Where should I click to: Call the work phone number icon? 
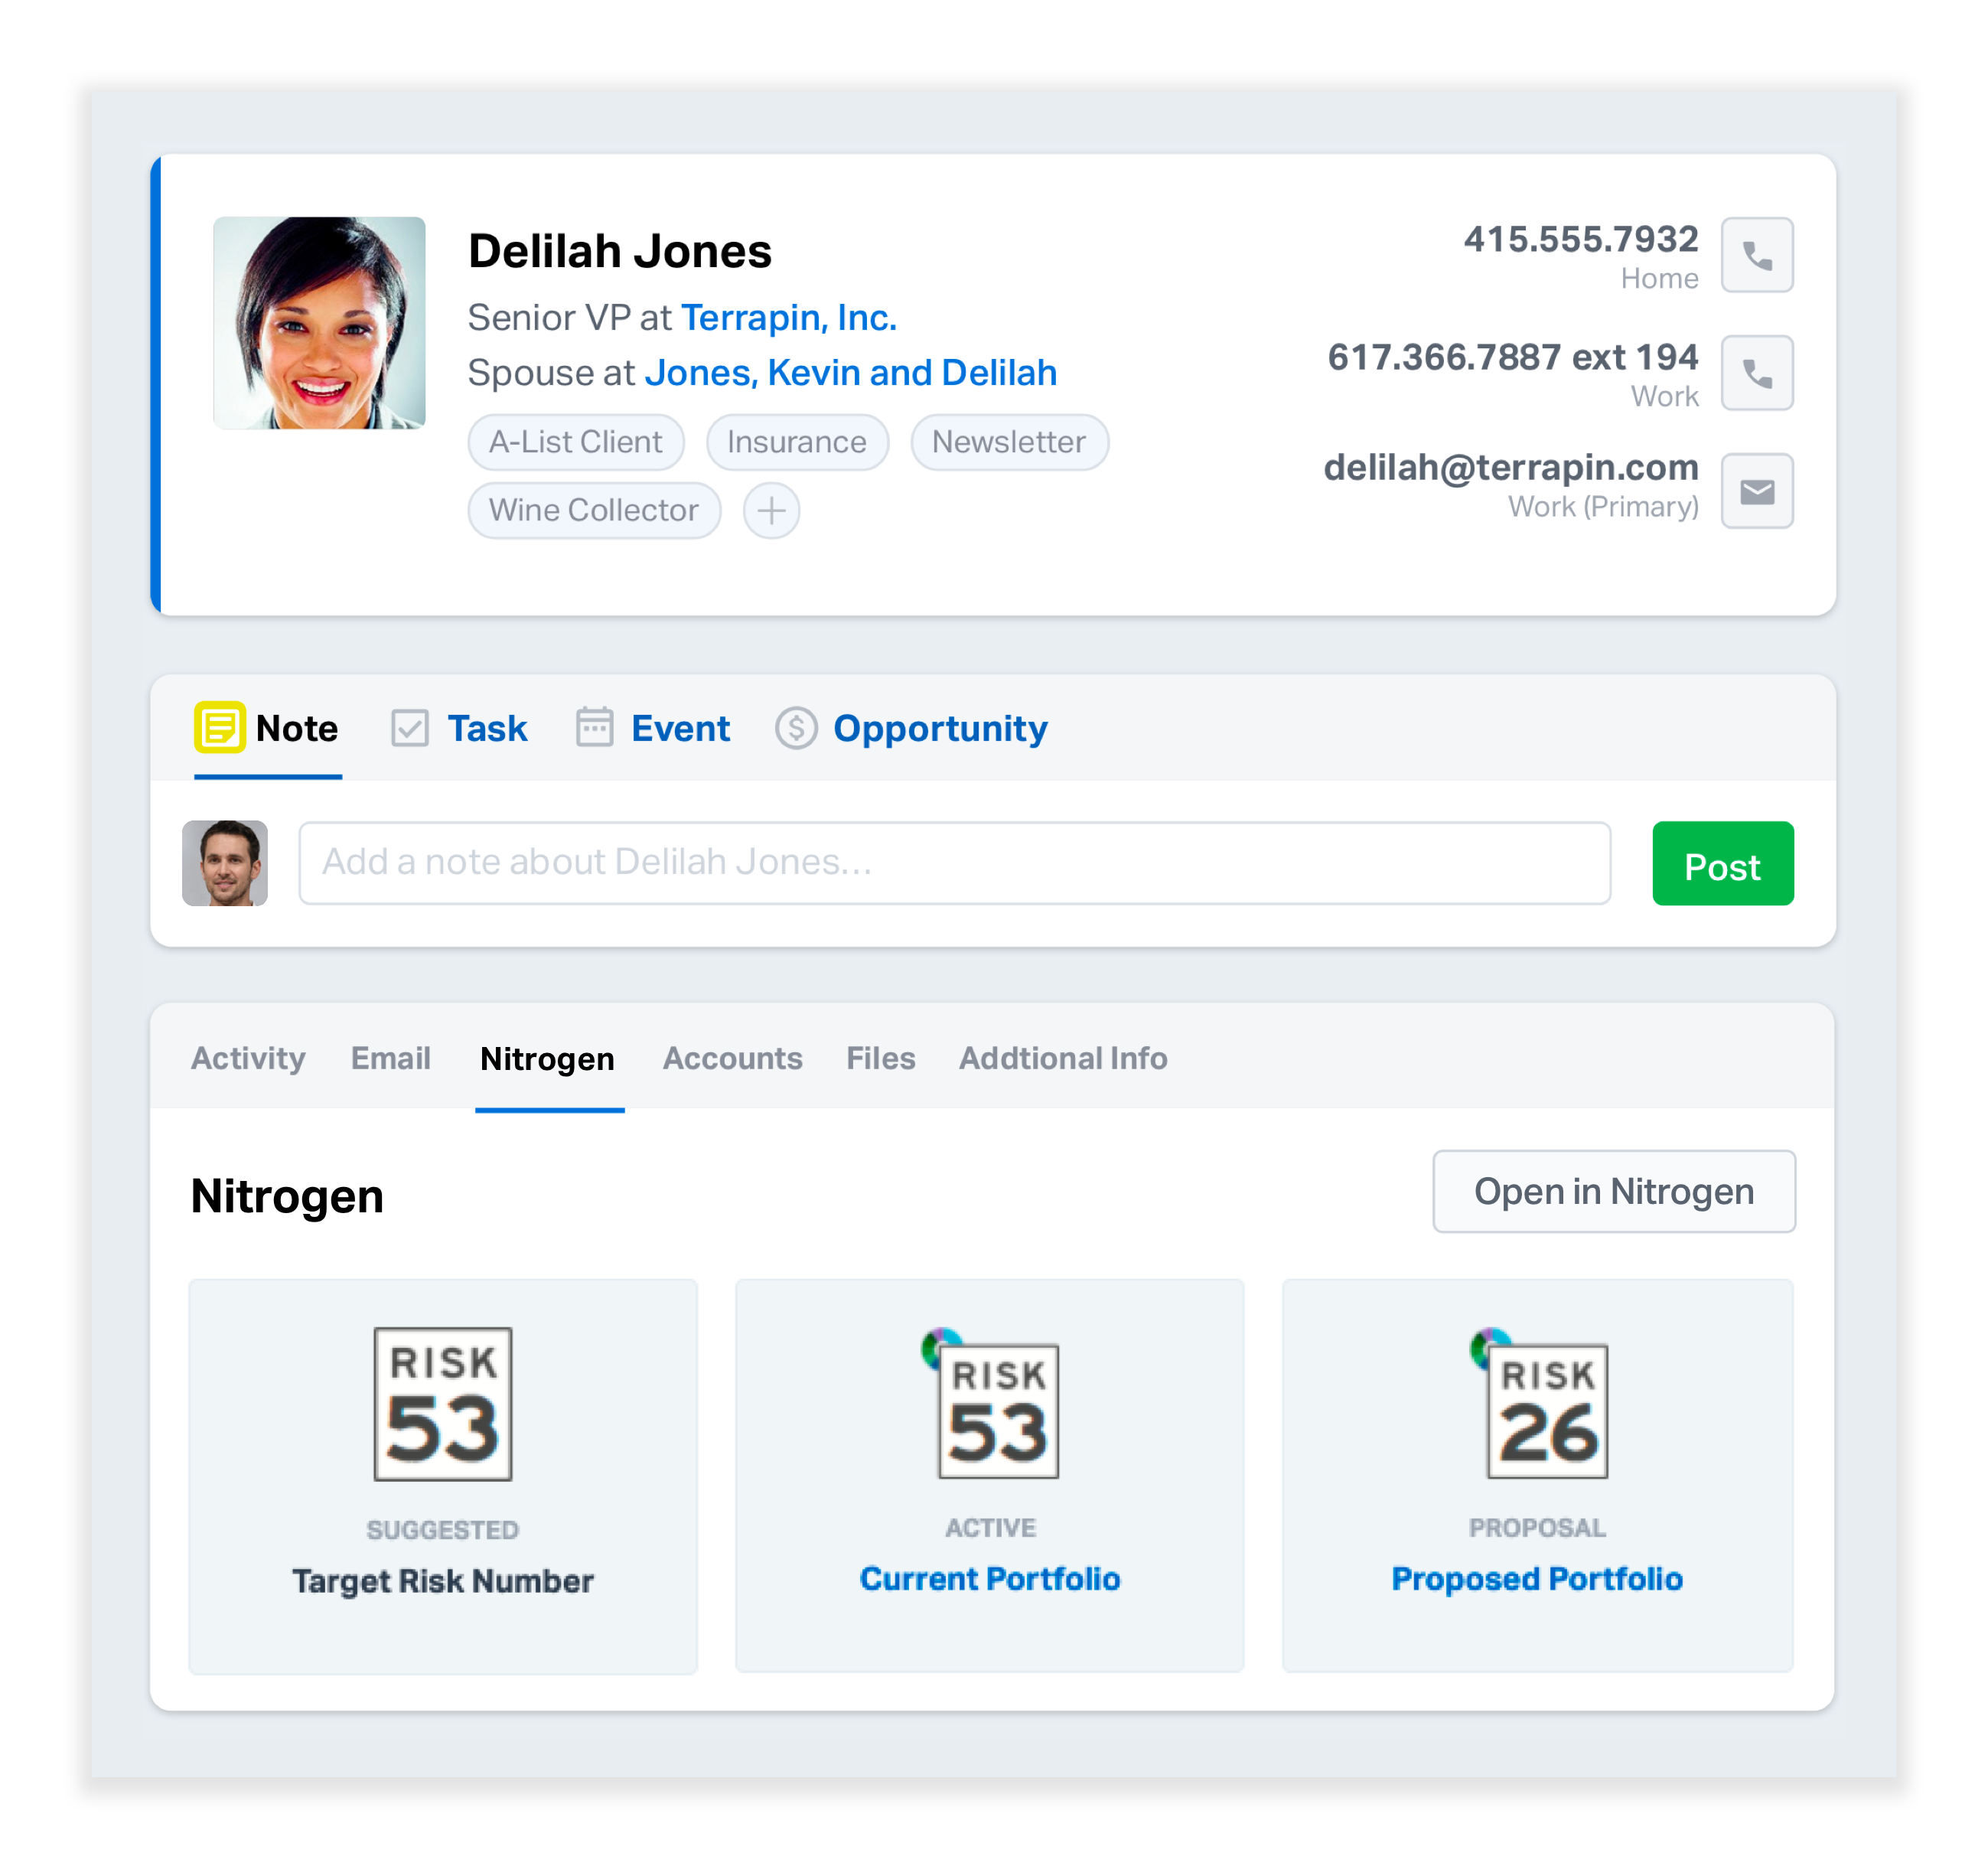click(x=1756, y=373)
